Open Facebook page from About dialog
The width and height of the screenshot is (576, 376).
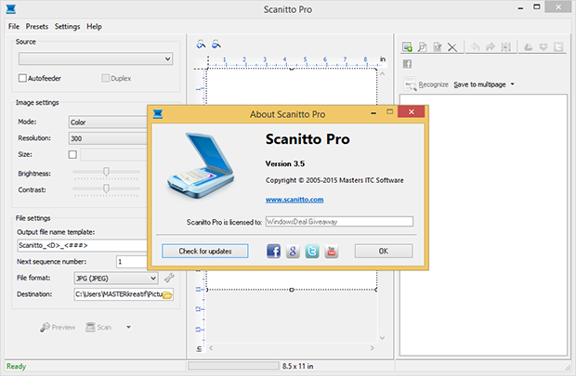[x=273, y=252]
